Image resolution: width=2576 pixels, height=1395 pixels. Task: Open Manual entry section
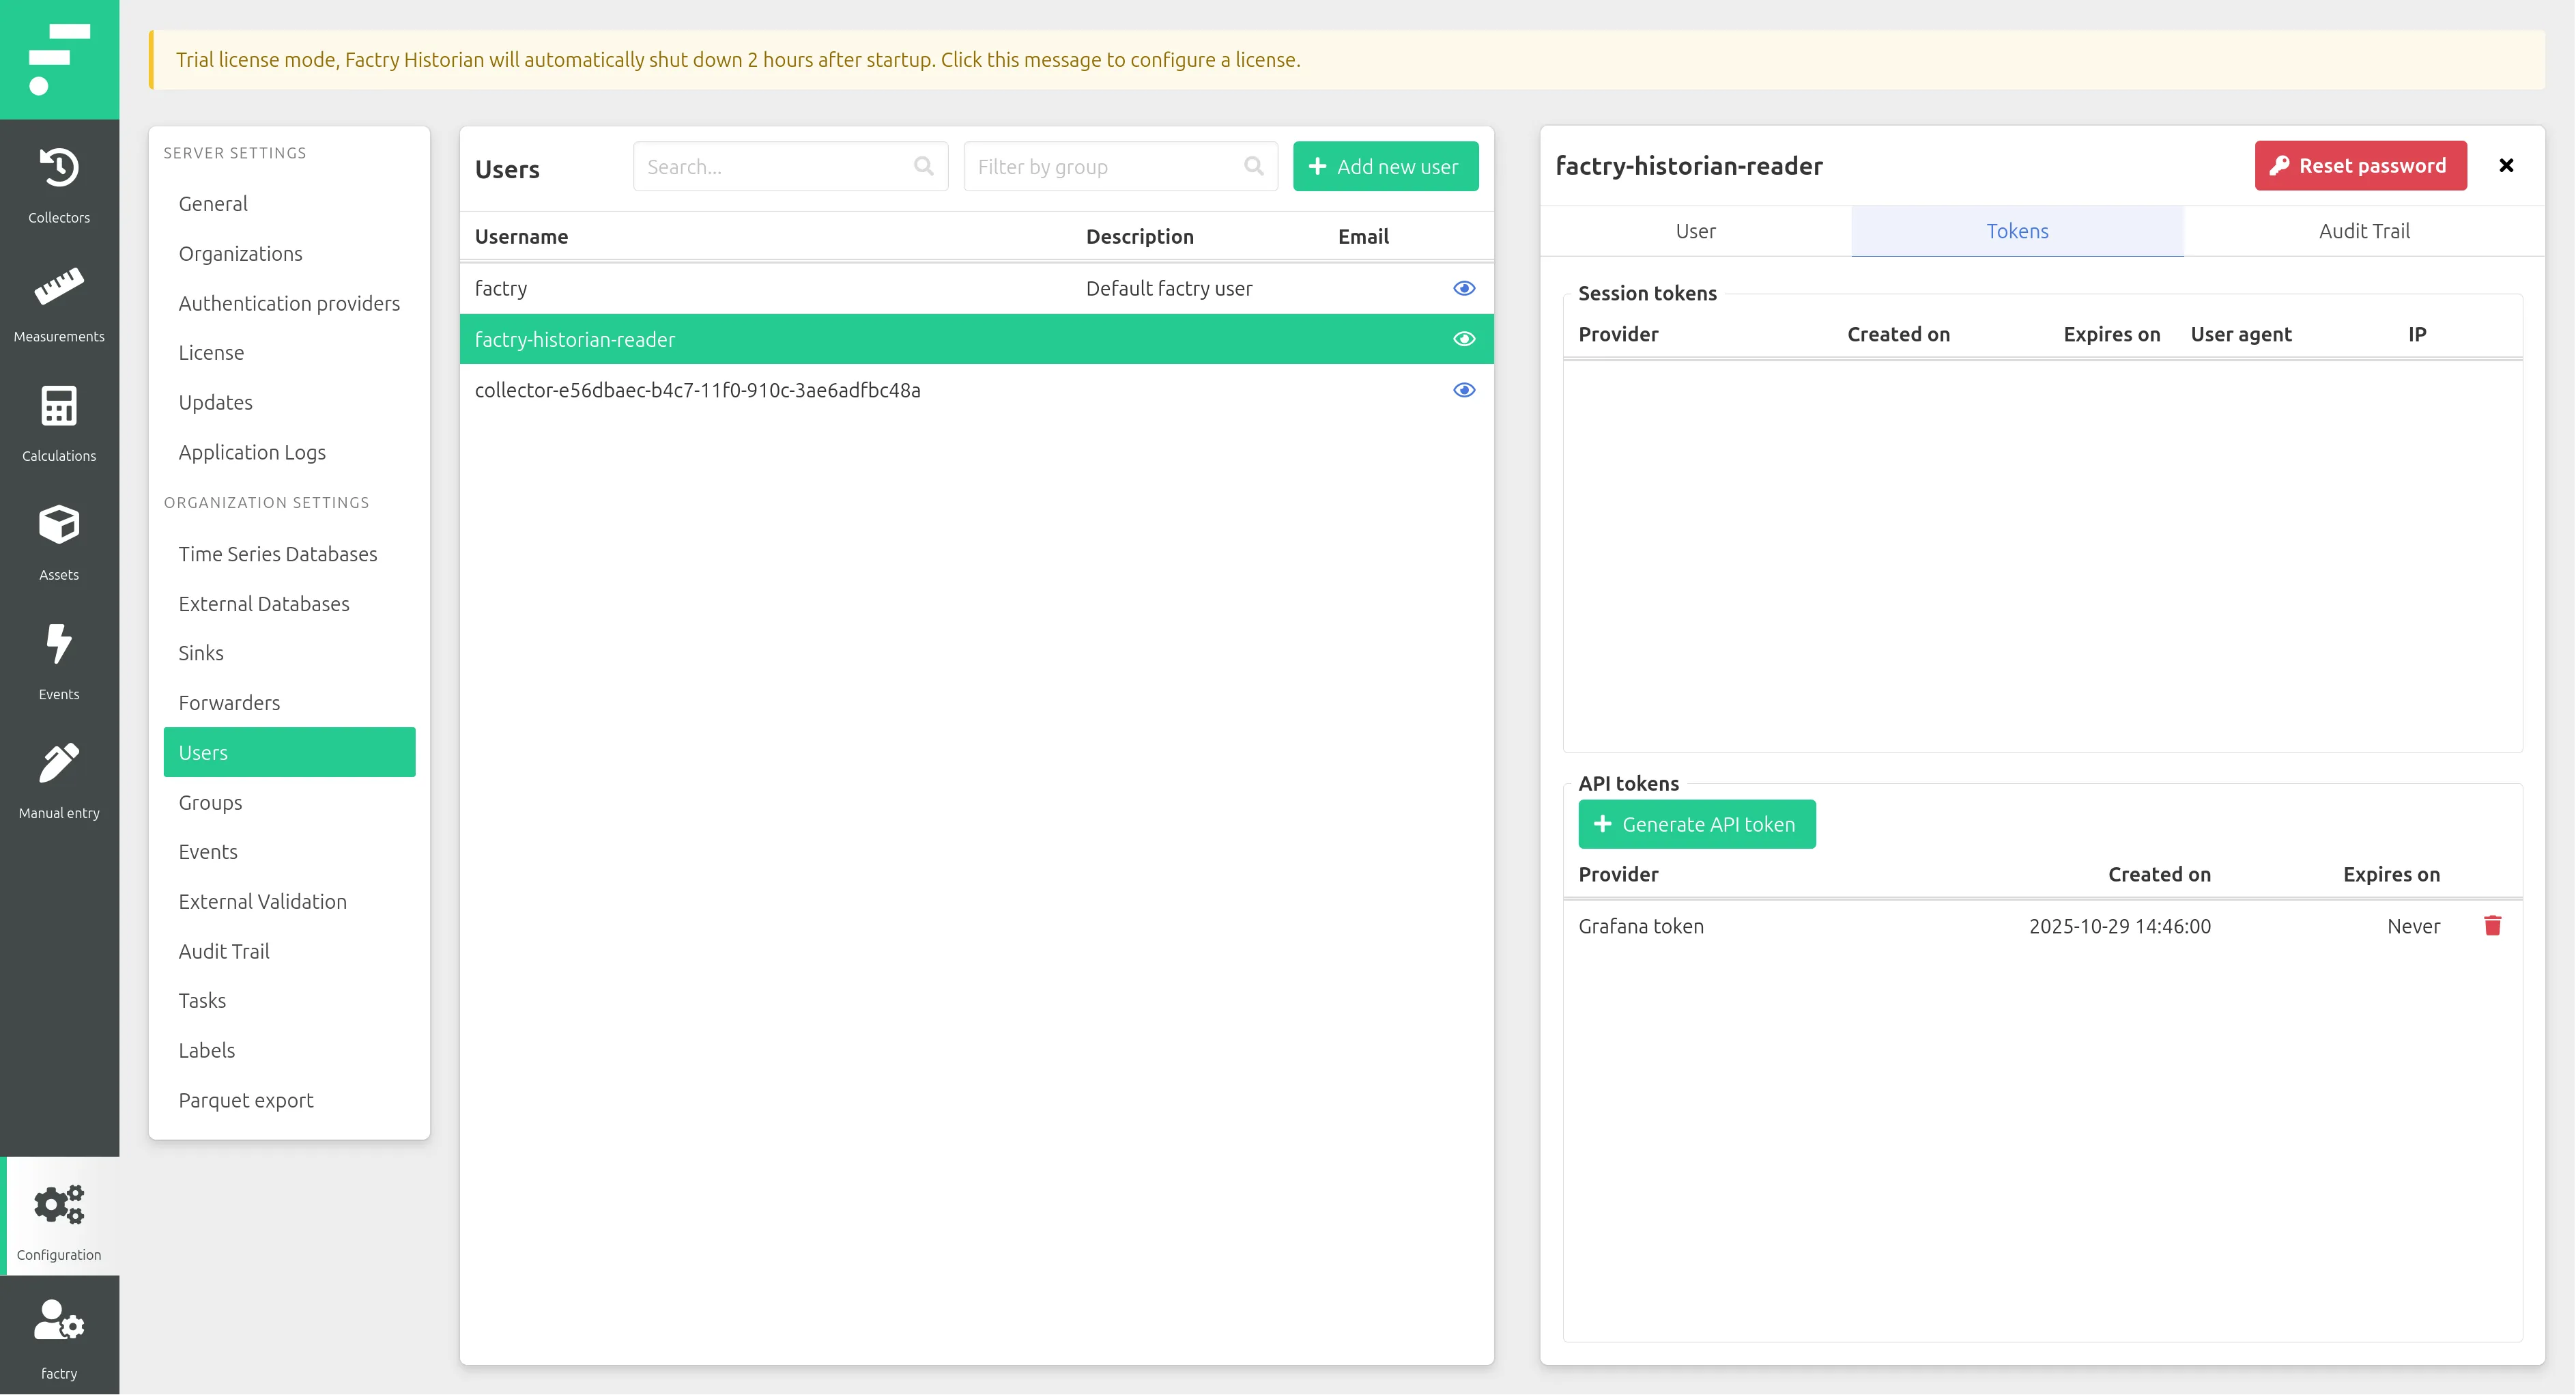pyautogui.click(x=59, y=780)
